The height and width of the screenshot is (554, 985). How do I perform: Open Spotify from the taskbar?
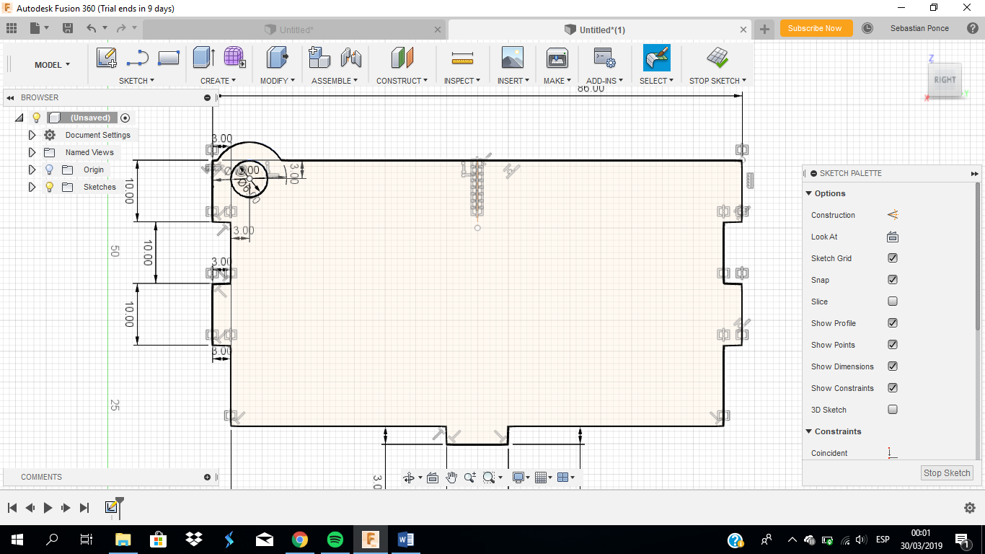(335, 540)
